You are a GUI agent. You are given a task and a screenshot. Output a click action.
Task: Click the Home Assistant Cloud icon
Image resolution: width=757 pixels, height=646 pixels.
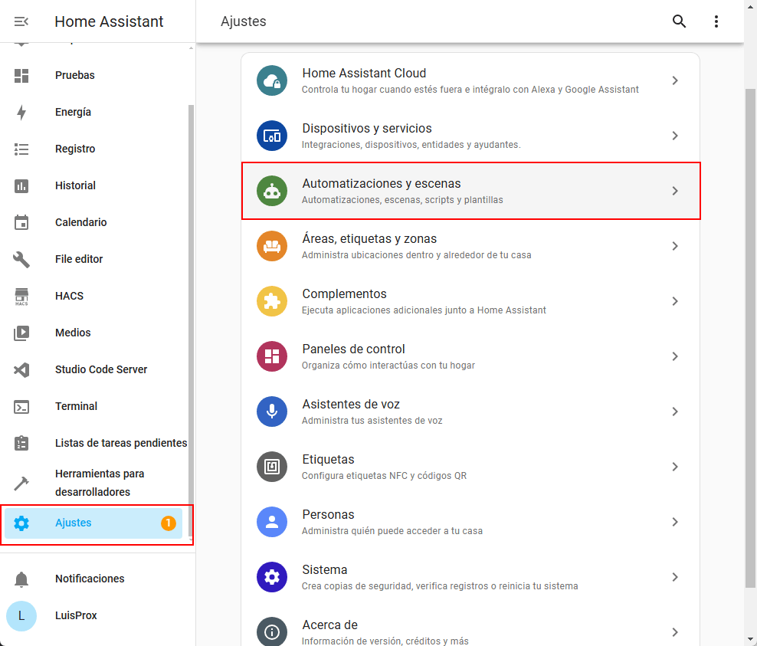271,80
